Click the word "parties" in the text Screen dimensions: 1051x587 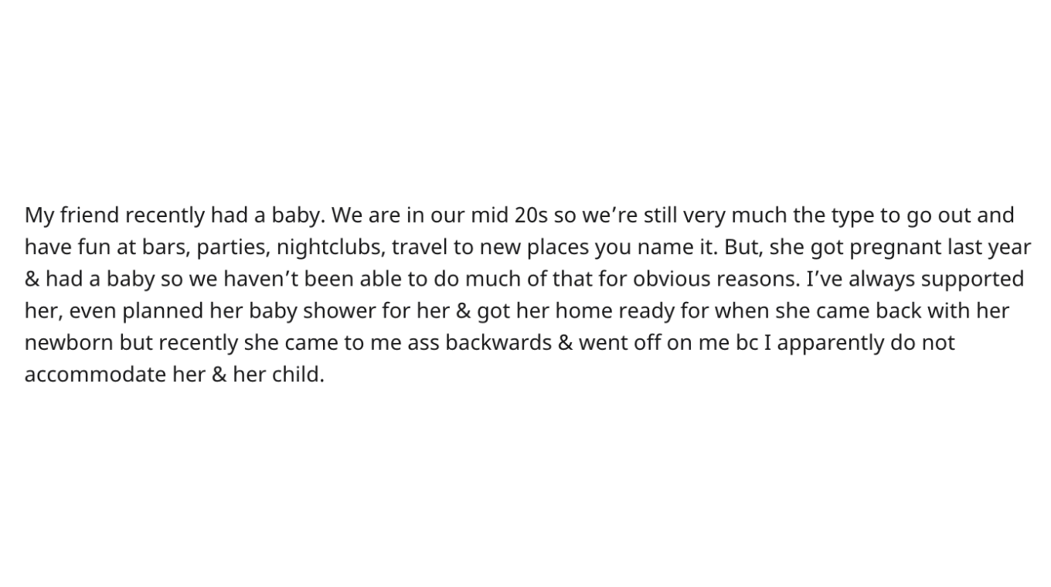click(230, 247)
